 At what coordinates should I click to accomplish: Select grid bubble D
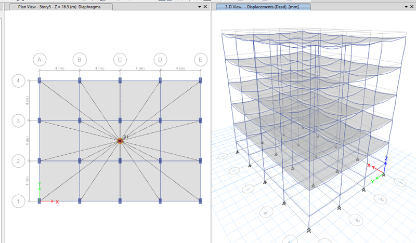pyautogui.click(x=160, y=60)
